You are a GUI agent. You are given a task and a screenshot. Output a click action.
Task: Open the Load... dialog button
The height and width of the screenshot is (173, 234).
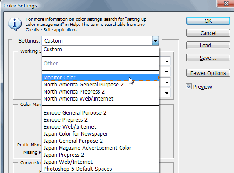(208, 46)
